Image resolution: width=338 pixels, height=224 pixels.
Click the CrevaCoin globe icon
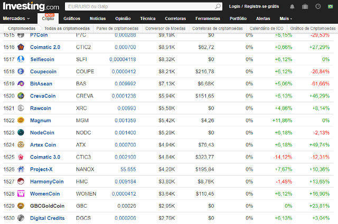[x=21, y=96]
